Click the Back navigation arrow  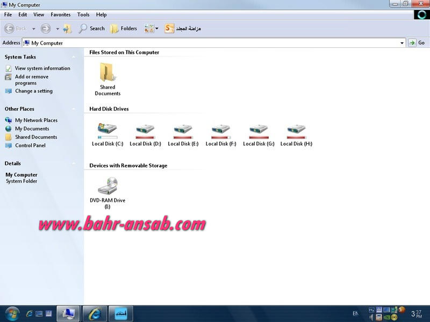coord(9,28)
